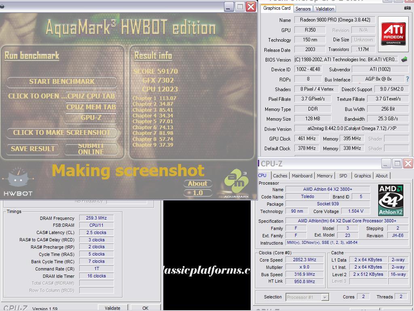Click the Chapter 1 113.07 result
This screenshot has height=311, width=414.
pos(154,98)
